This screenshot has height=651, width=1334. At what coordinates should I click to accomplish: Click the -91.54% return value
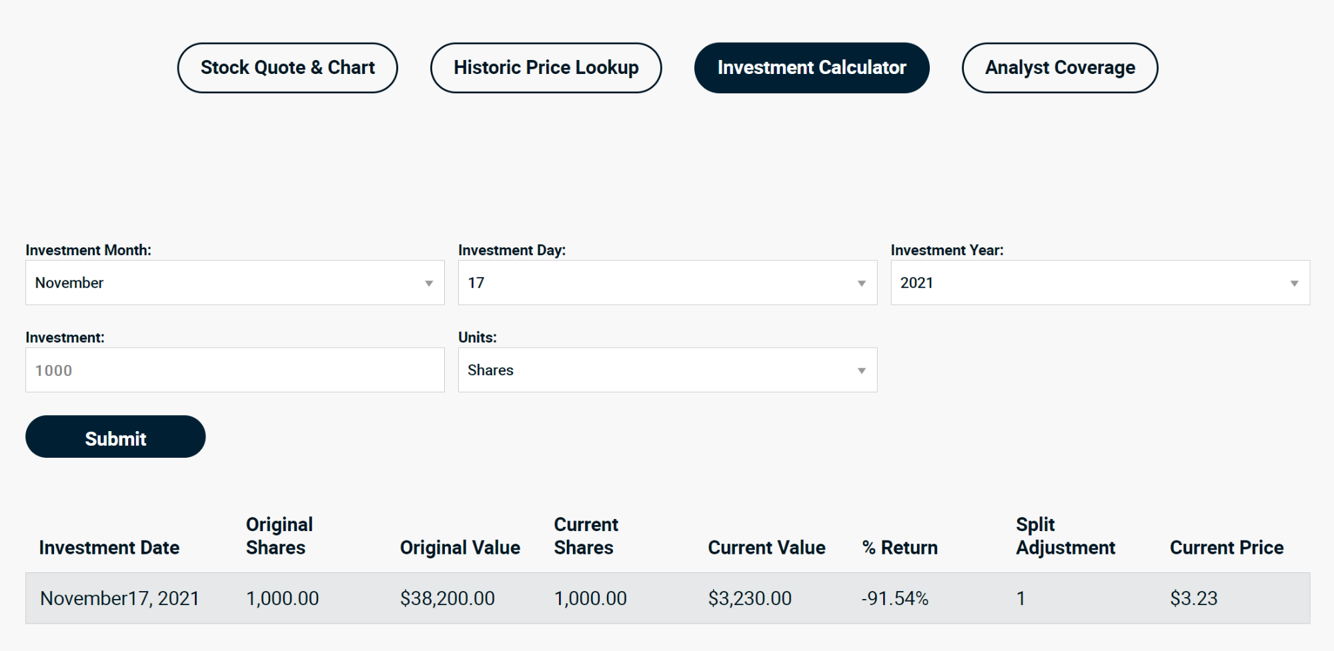(x=894, y=598)
